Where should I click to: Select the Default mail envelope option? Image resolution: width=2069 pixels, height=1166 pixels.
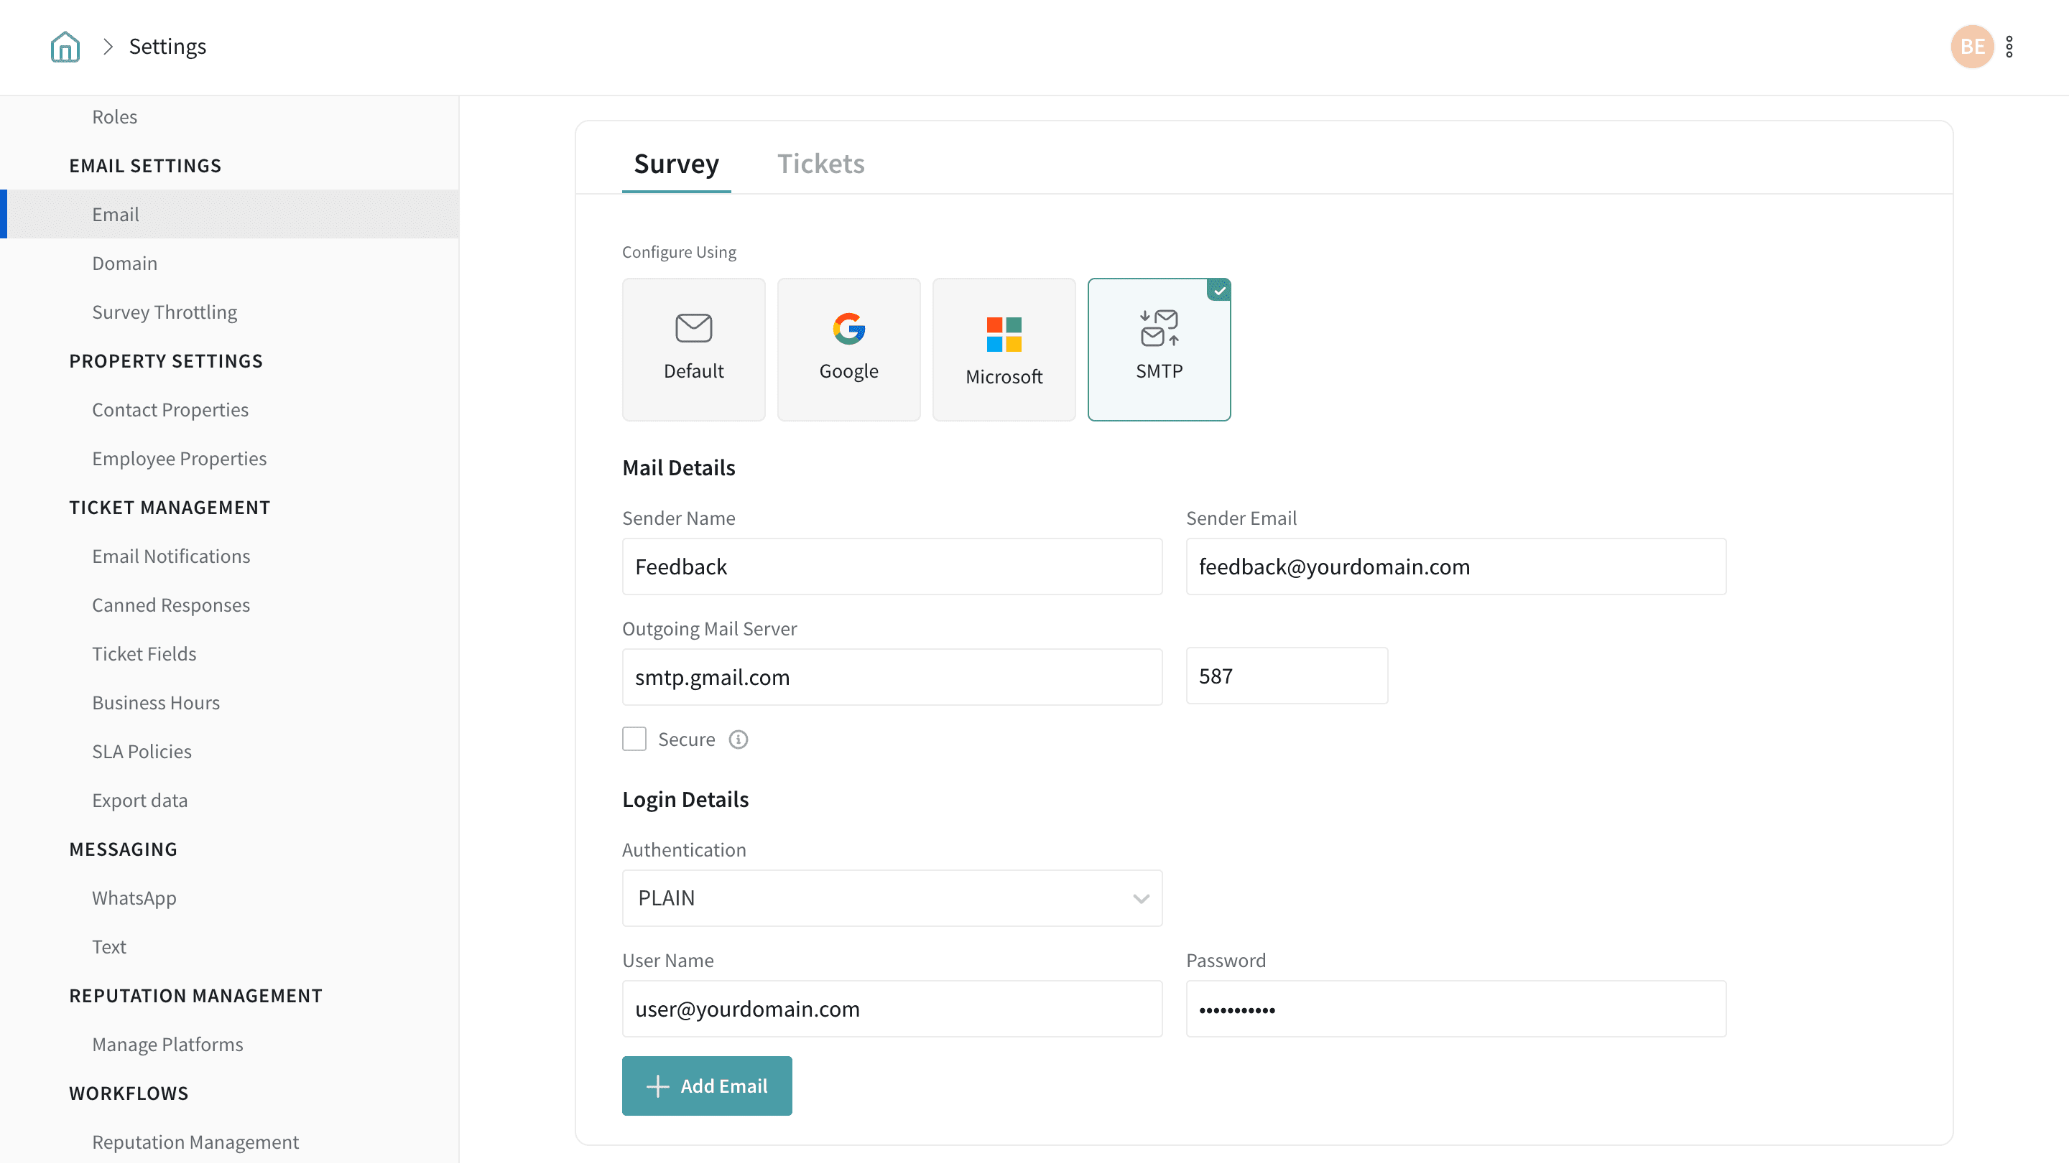pyautogui.click(x=693, y=349)
